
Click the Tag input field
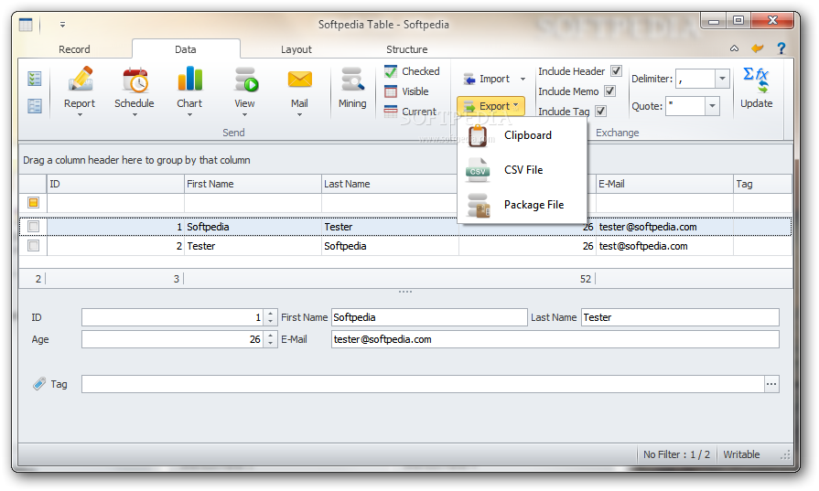423,384
